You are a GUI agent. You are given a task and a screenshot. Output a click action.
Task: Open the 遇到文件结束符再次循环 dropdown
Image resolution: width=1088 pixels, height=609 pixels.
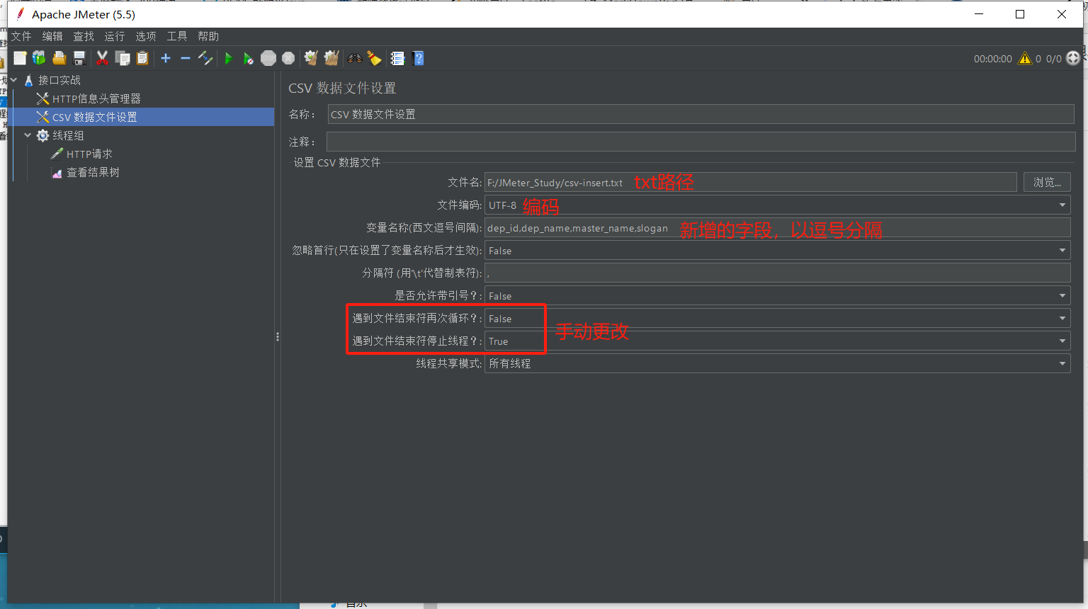[x=777, y=318]
